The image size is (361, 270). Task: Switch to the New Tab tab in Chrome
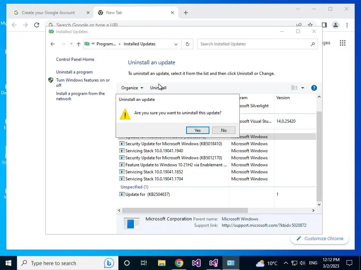[x=136, y=13]
